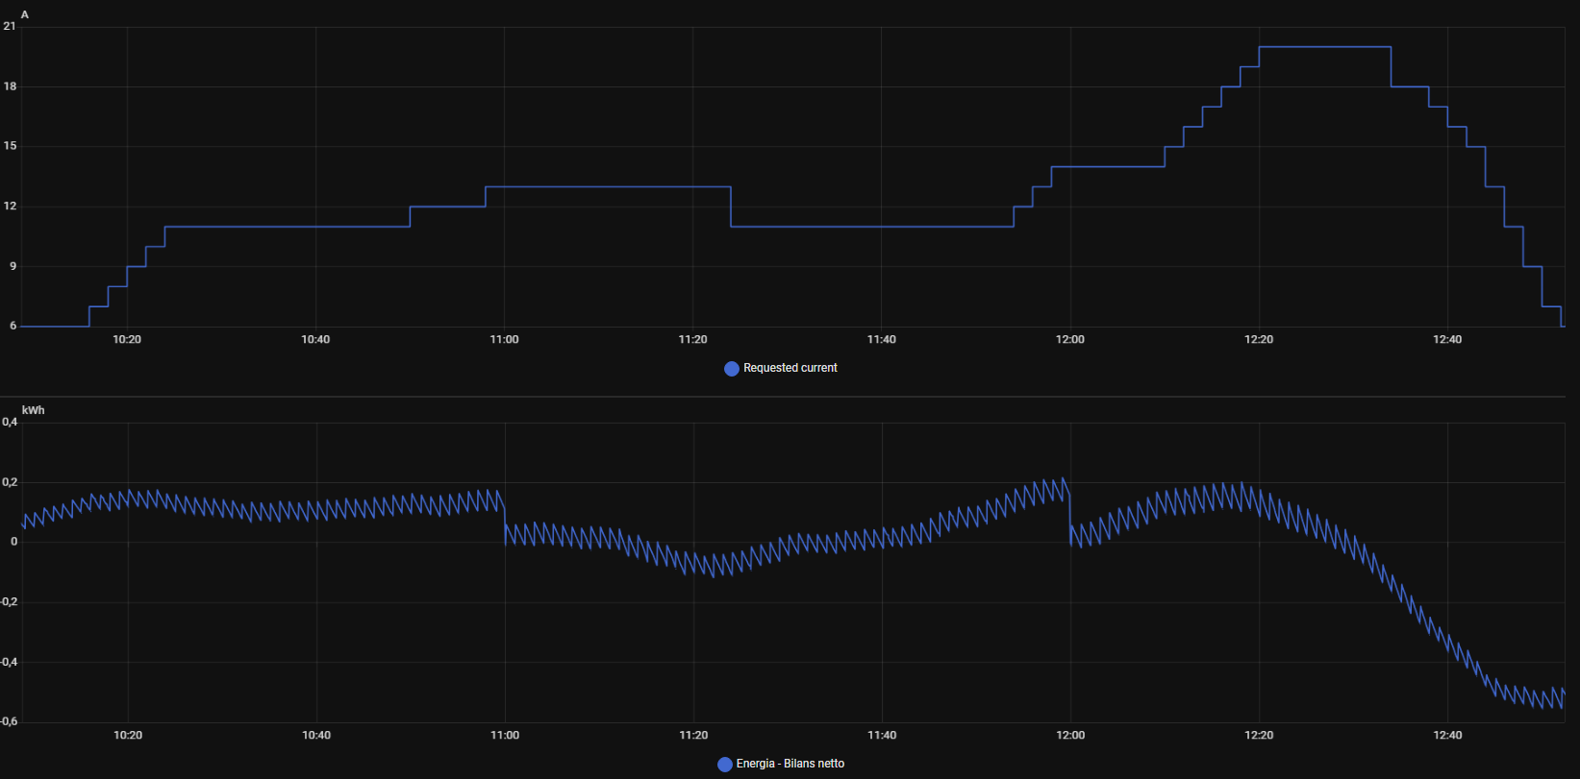Click the "Energia - Bilans netto" legend text

pyautogui.click(x=790, y=764)
